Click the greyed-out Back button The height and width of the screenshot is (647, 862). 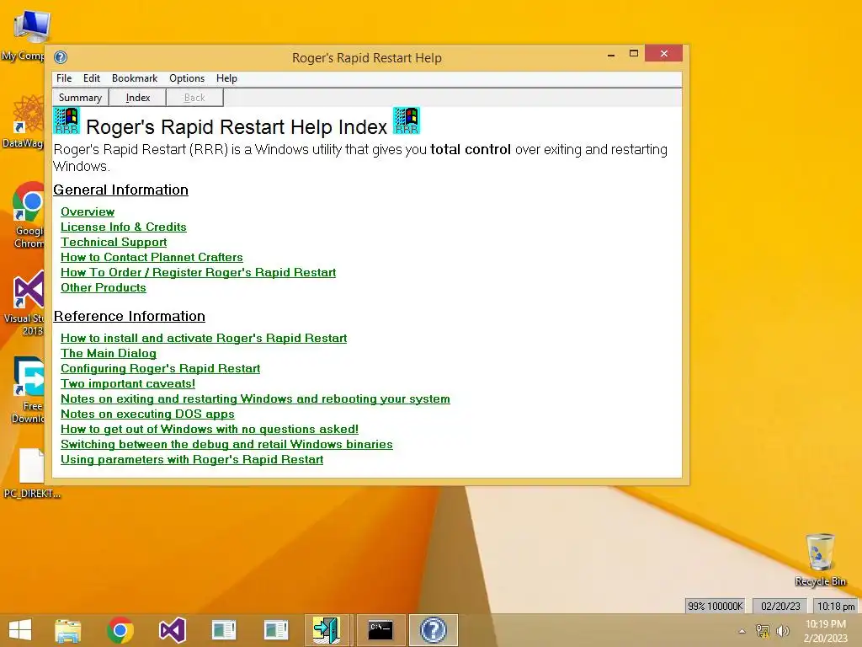click(x=194, y=98)
